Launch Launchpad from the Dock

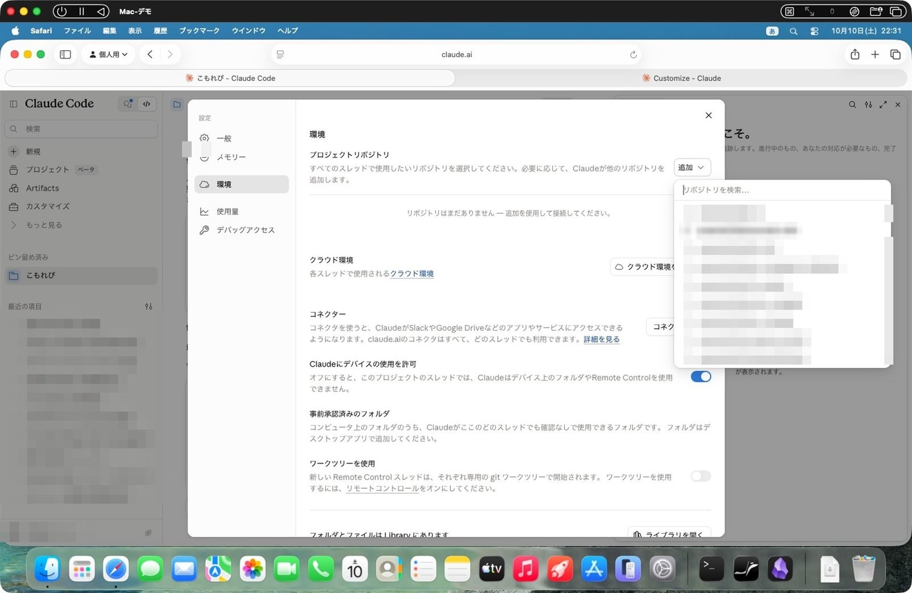click(x=82, y=568)
